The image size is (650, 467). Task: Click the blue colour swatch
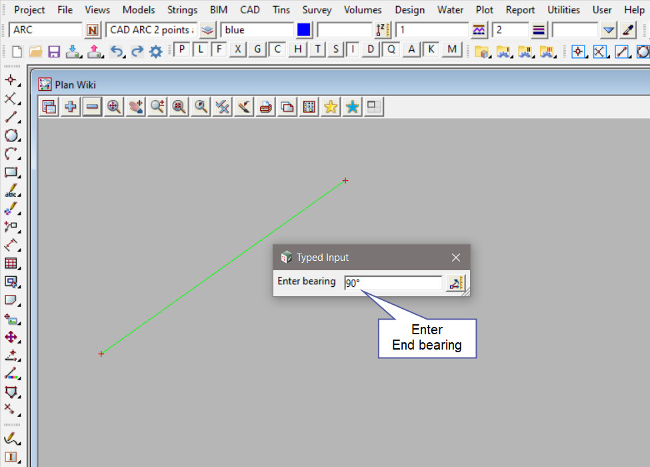[x=304, y=30]
